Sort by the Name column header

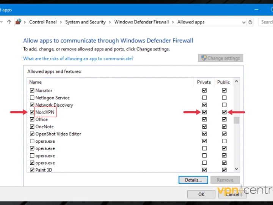pos(35,82)
